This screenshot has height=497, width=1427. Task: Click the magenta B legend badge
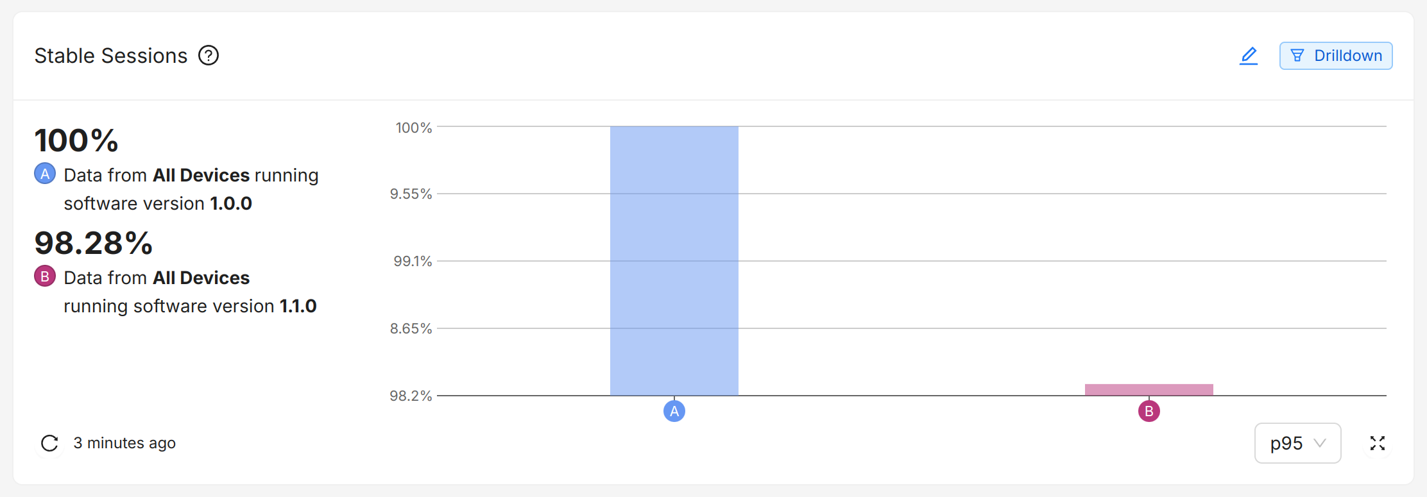click(x=45, y=276)
